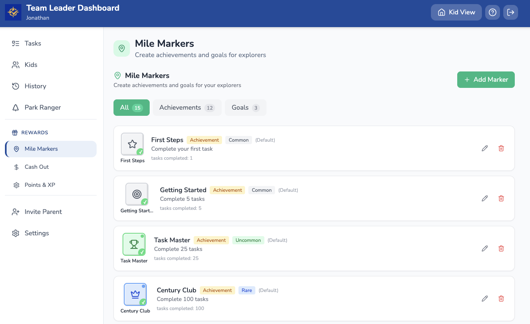Click the Add Marker button
This screenshot has width=530, height=324.
pos(486,80)
